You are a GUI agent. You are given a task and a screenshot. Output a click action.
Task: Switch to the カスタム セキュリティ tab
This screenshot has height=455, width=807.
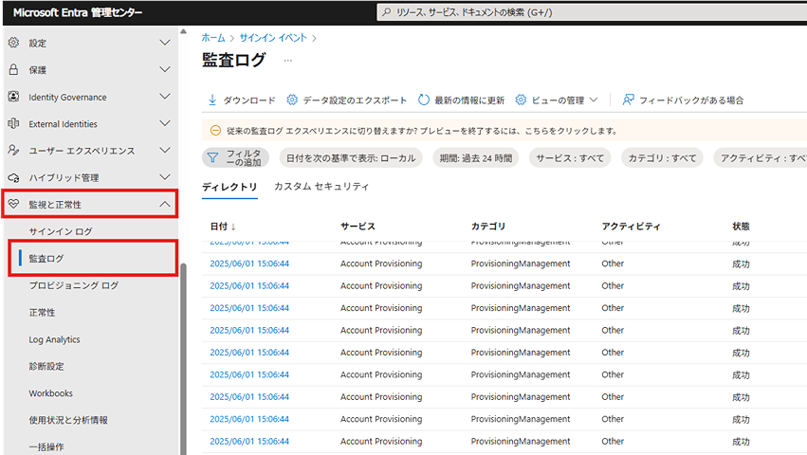tap(321, 187)
